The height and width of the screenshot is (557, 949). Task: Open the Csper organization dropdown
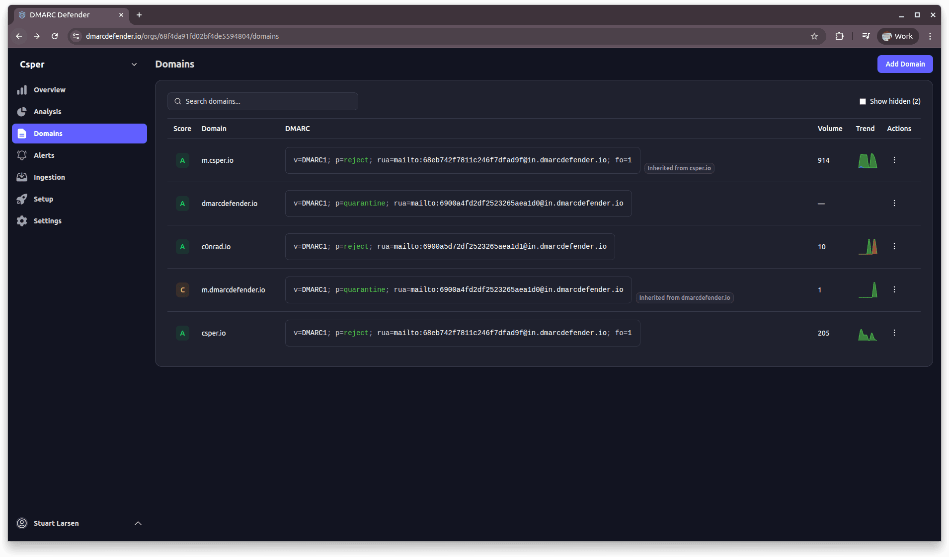click(x=134, y=64)
